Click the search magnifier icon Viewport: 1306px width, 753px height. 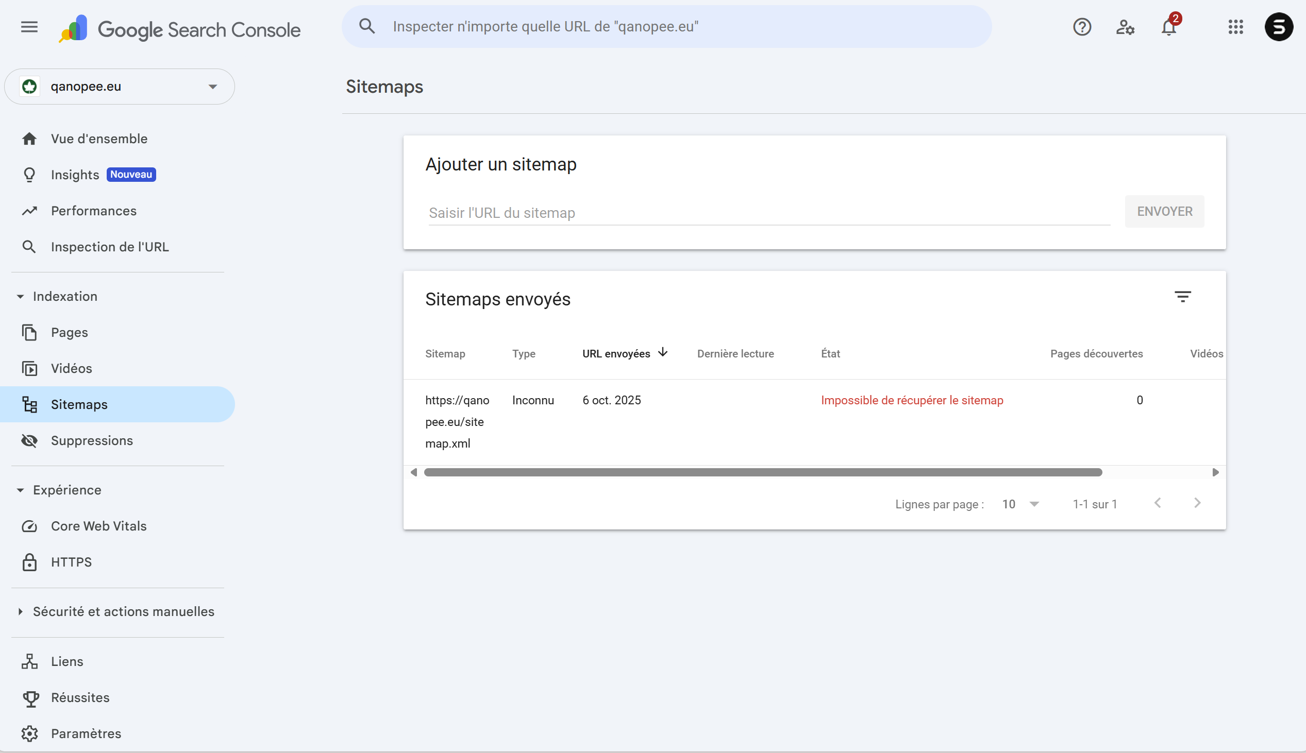point(367,27)
